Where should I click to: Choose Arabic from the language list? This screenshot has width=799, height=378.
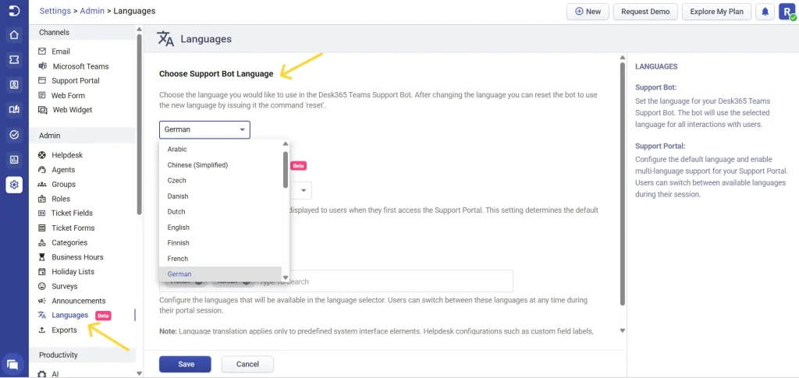pos(221,150)
